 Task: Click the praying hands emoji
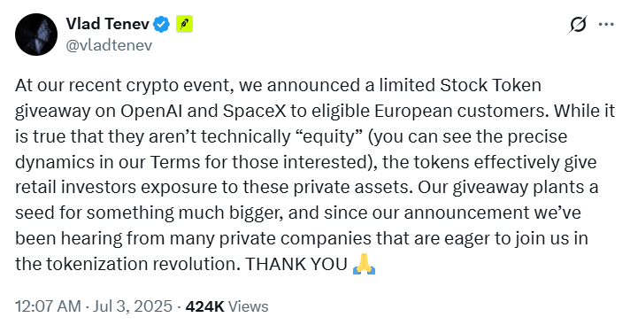pos(364,265)
